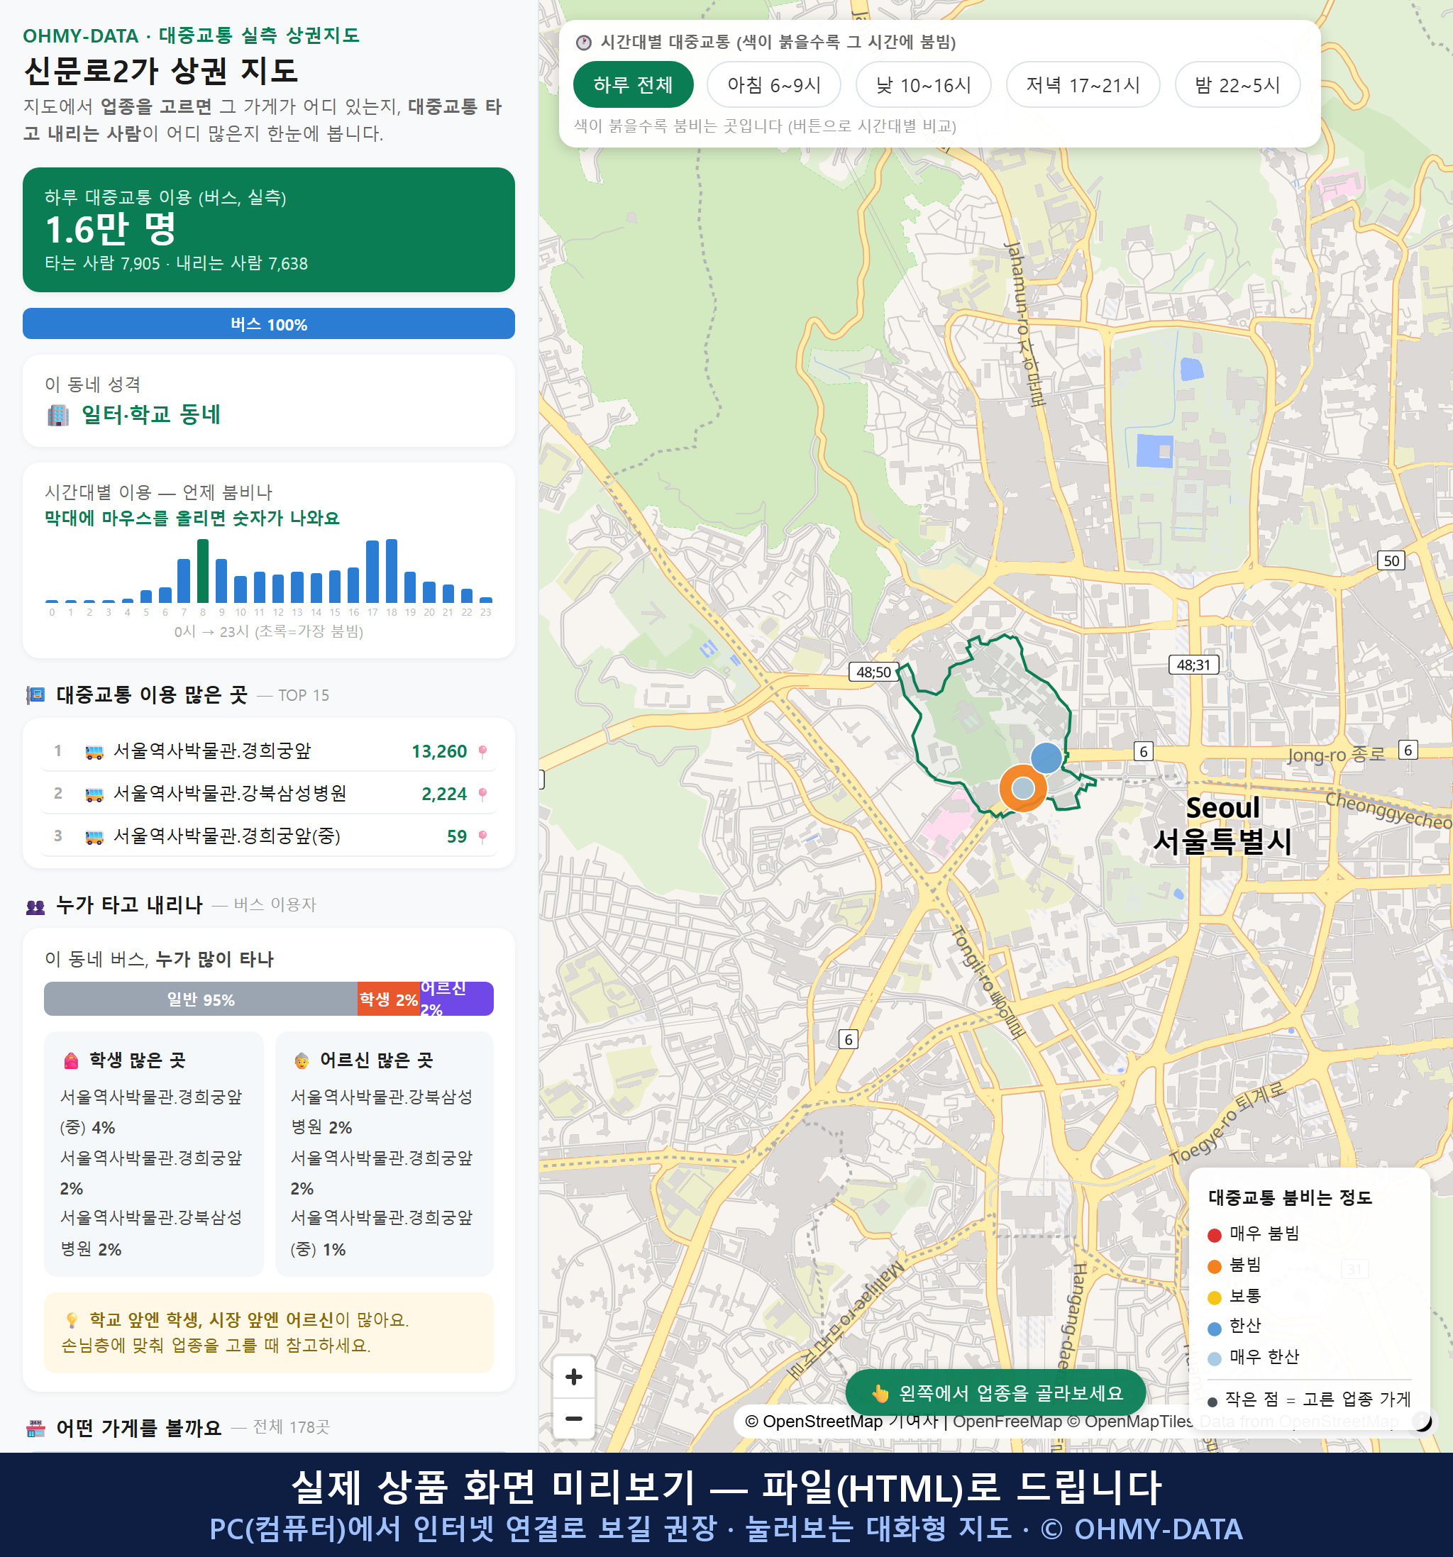Toggle map attribution info icon
This screenshot has height=1557, width=1453.
tap(1422, 1421)
